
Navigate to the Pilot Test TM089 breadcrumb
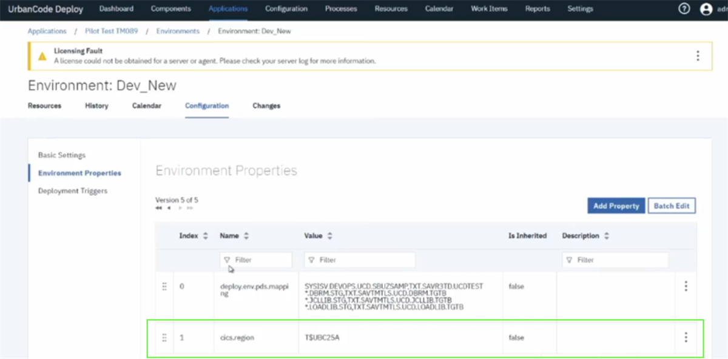pos(111,30)
